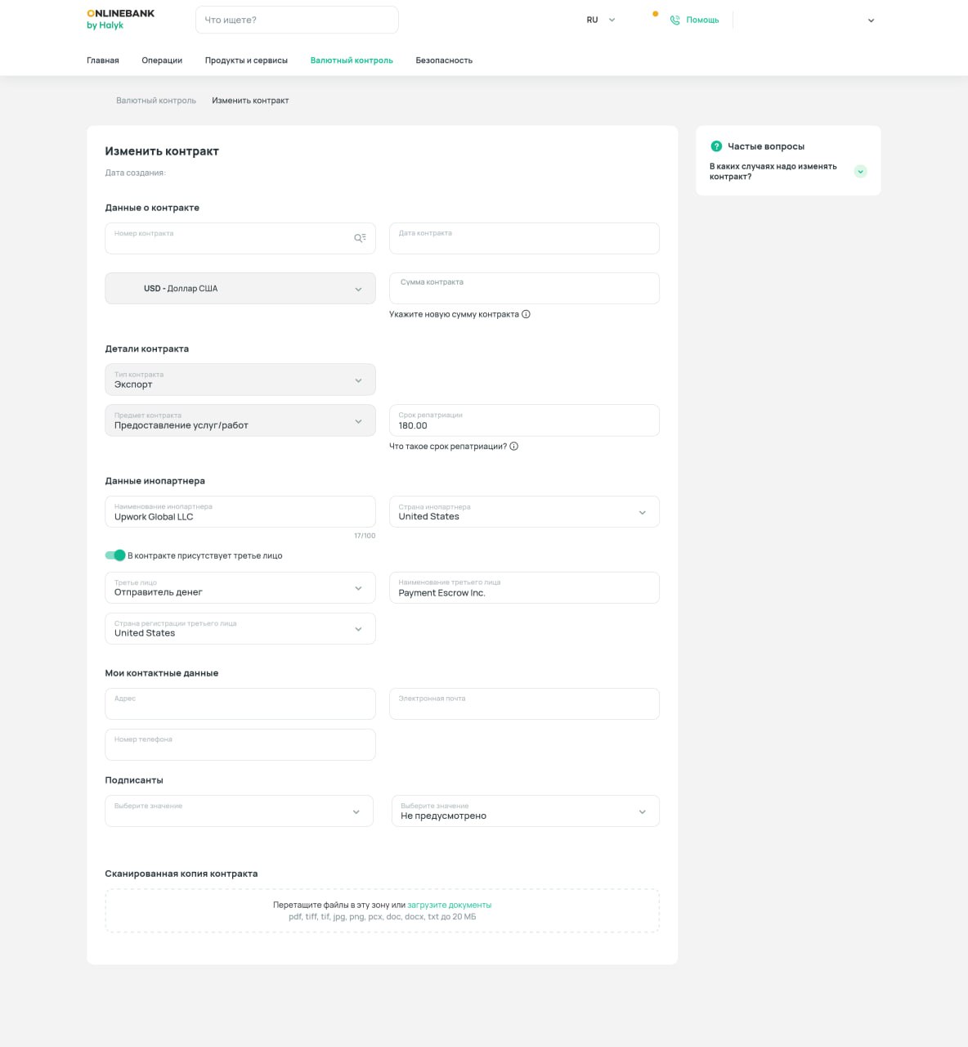This screenshot has width=968, height=1047.
Task: Go to Главная menu item
Action: click(x=103, y=61)
